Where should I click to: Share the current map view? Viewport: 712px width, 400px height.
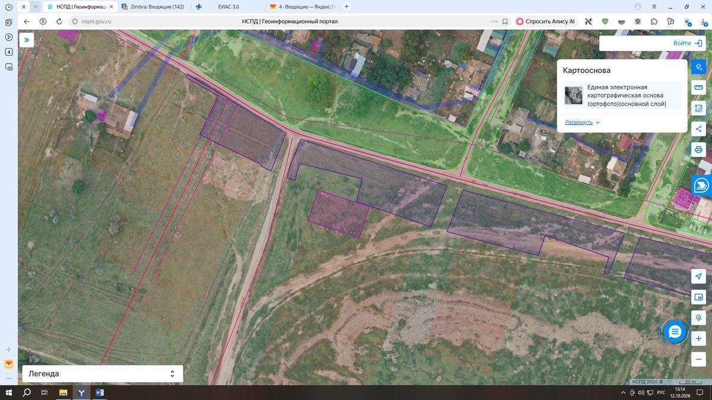(698, 129)
